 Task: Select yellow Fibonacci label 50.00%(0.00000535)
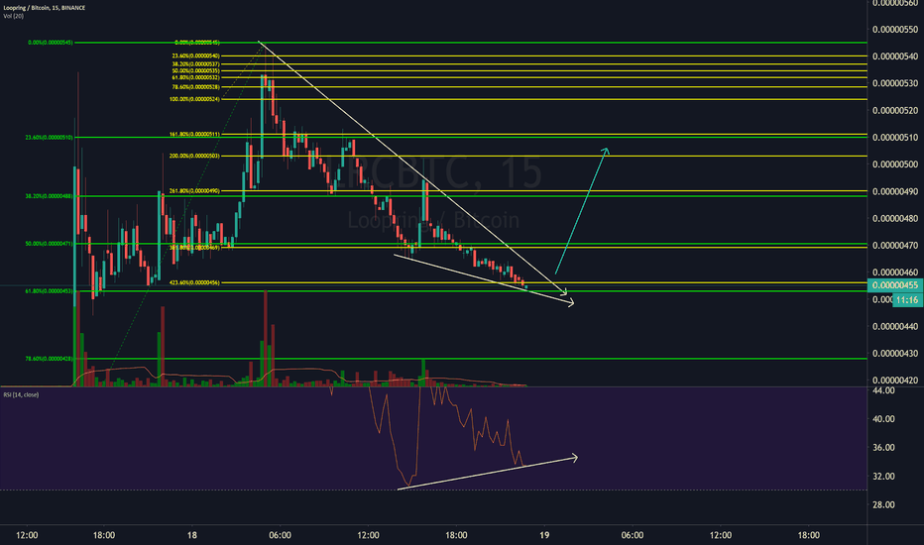coord(196,70)
